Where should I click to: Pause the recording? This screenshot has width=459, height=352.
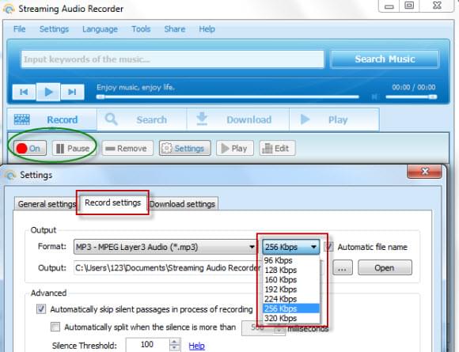(73, 148)
